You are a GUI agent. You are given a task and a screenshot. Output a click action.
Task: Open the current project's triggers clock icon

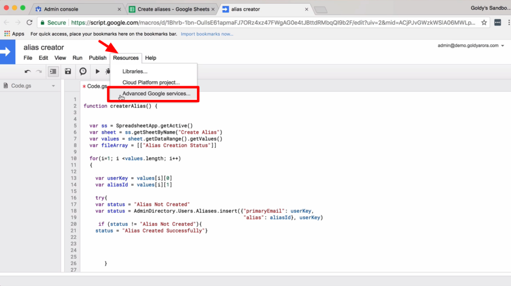83,71
